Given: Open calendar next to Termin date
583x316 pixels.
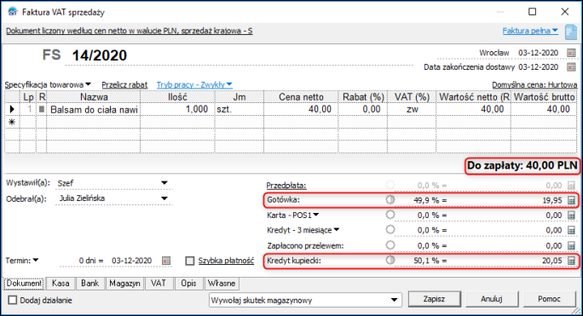Looking at the screenshot, I should coord(166,261).
